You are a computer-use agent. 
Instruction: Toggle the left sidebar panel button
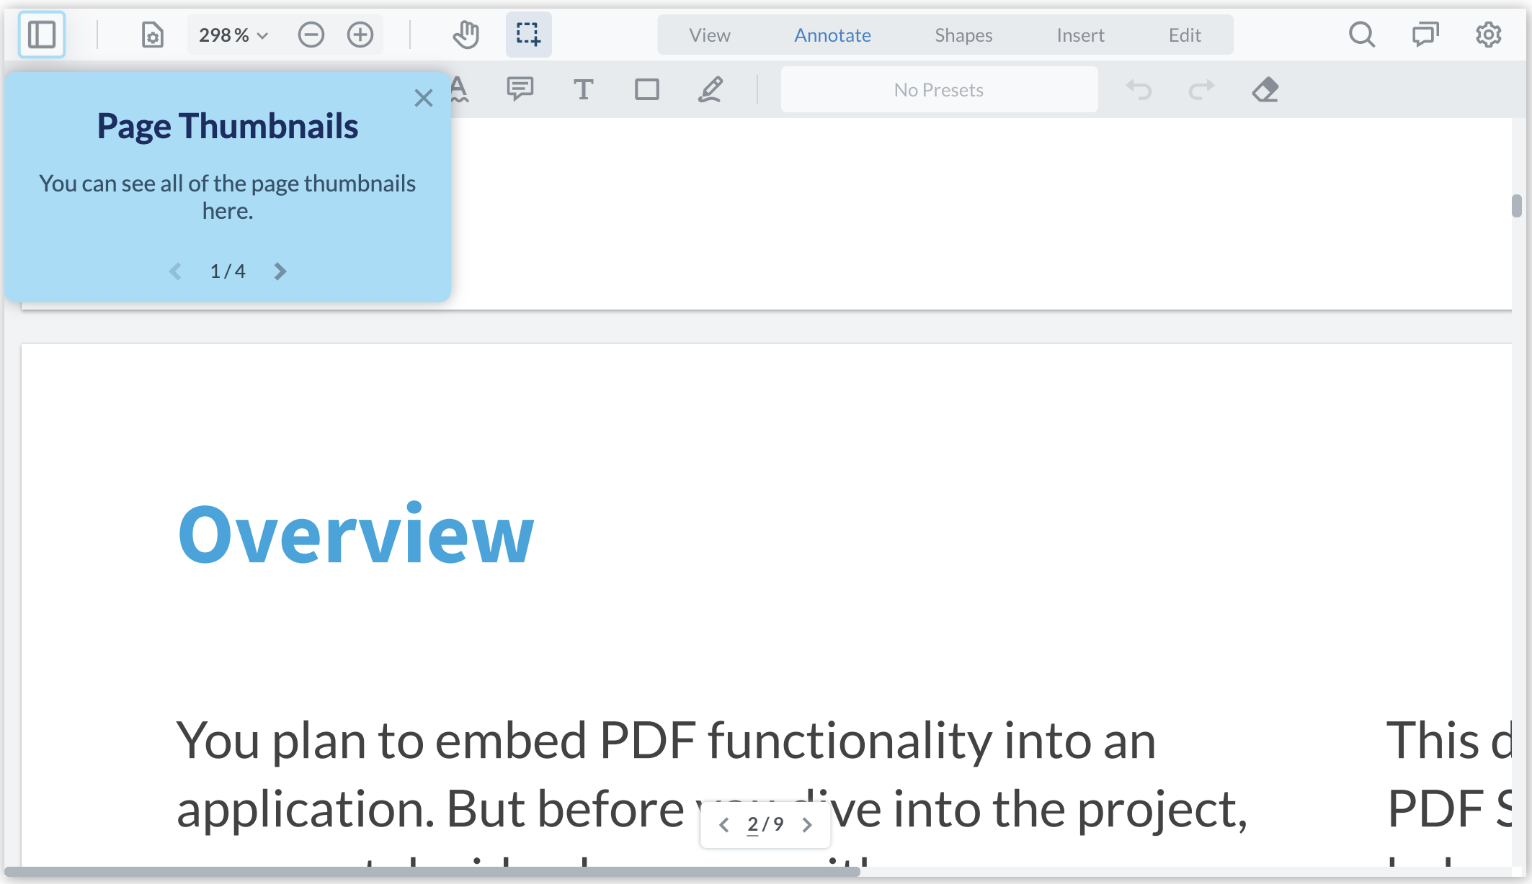42,35
